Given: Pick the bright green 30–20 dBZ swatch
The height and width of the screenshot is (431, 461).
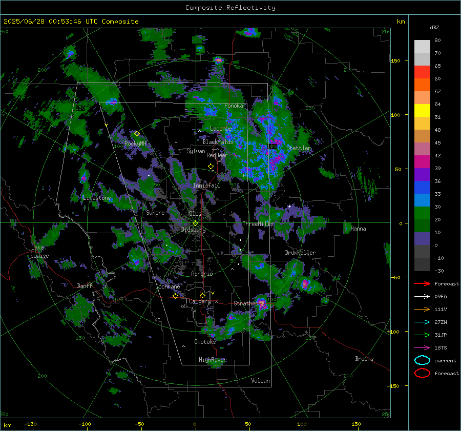Looking at the screenshot, I should (422, 213).
